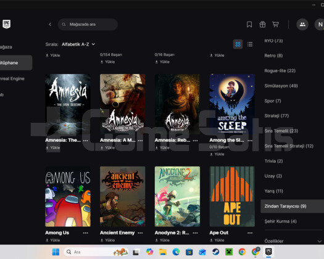Open options menu for Among Us

(x=86, y=232)
